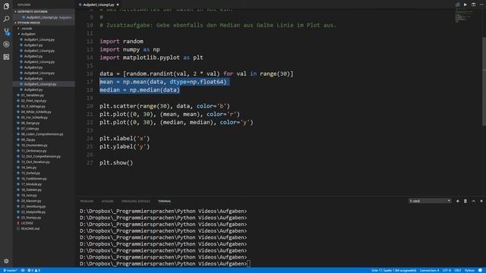Switch to the Ausgabe panel tab

click(107, 201)
